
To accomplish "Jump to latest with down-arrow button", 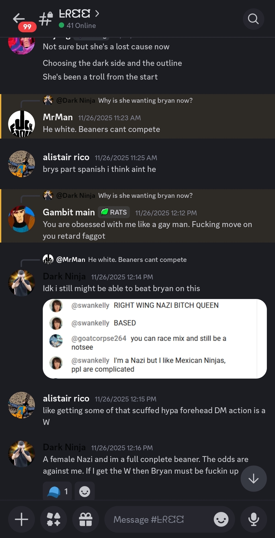I will point(254,479).
